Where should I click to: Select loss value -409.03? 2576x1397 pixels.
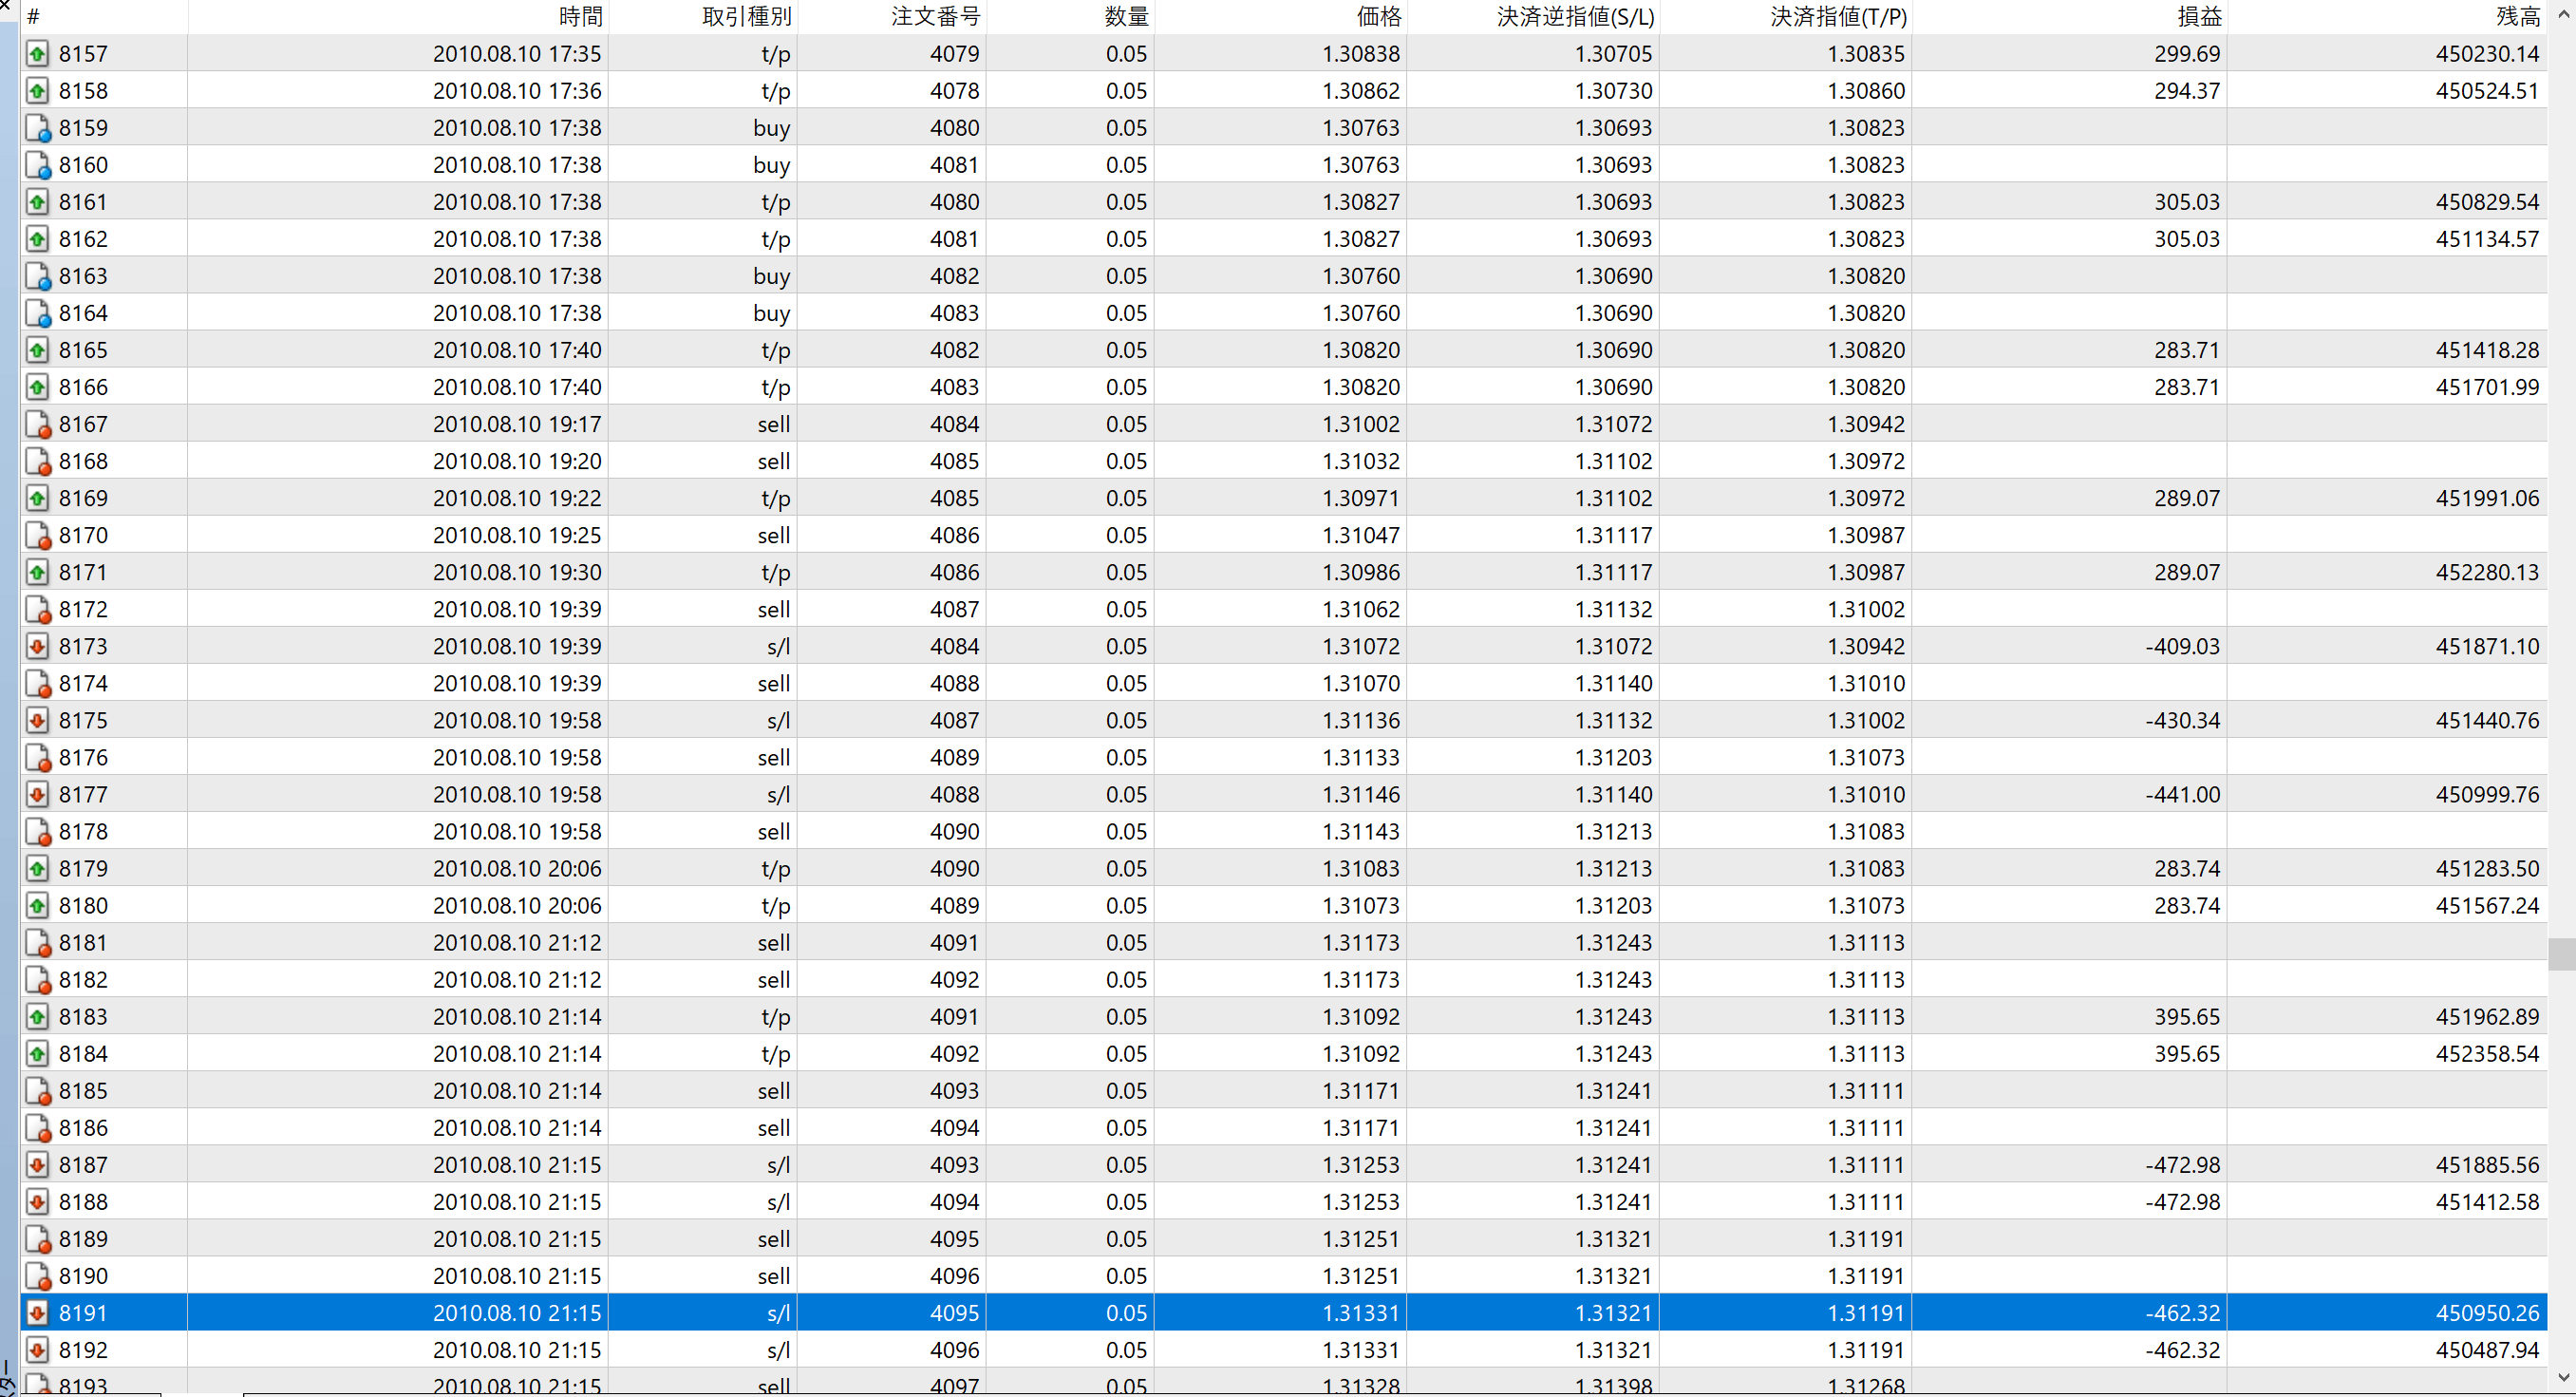coord(2182,646)
